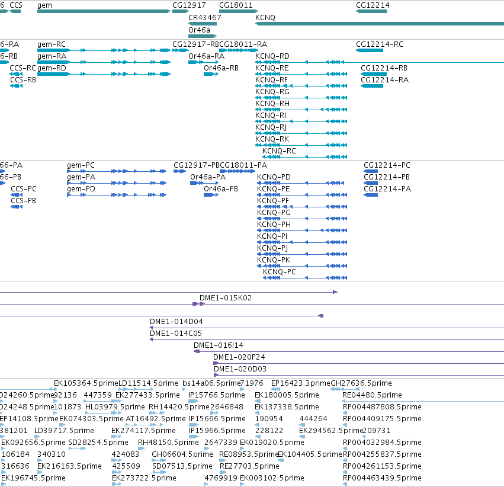504x487 pixels.
Task: Click the CG12917 gene label
Action: 189,5
